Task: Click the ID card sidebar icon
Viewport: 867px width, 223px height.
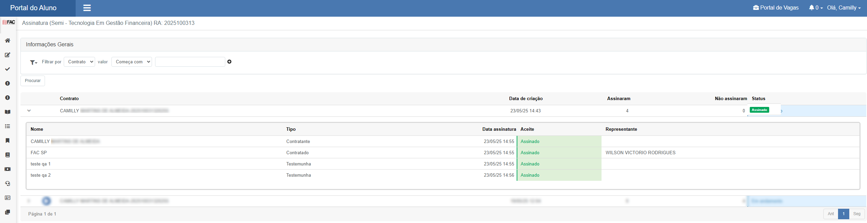Action: click(x=7, y=198)
